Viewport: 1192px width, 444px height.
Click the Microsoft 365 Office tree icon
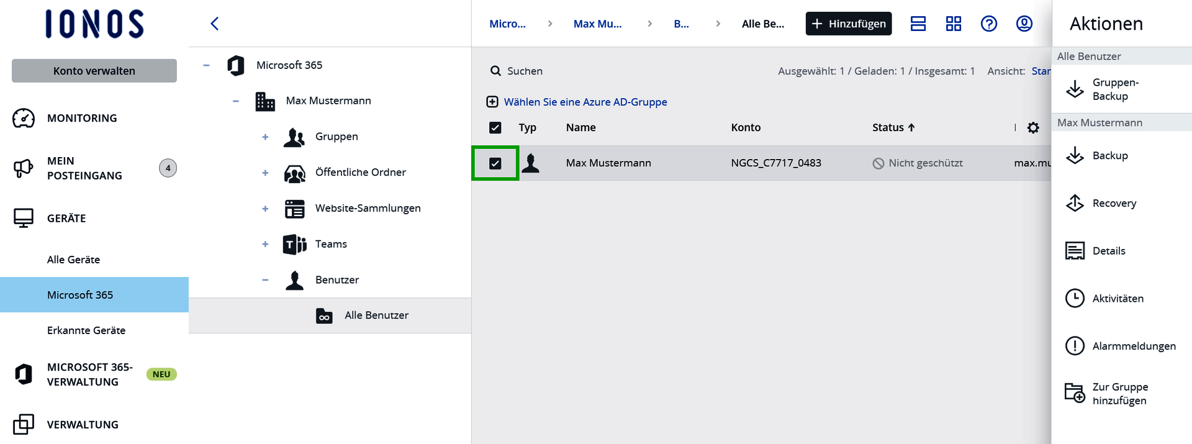coord(236,65)
